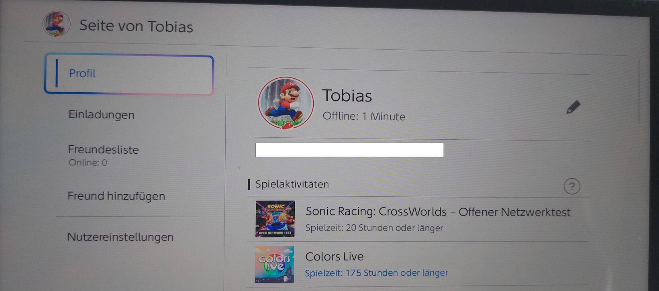Open the Spielaktivitäten help question mark

571,187
